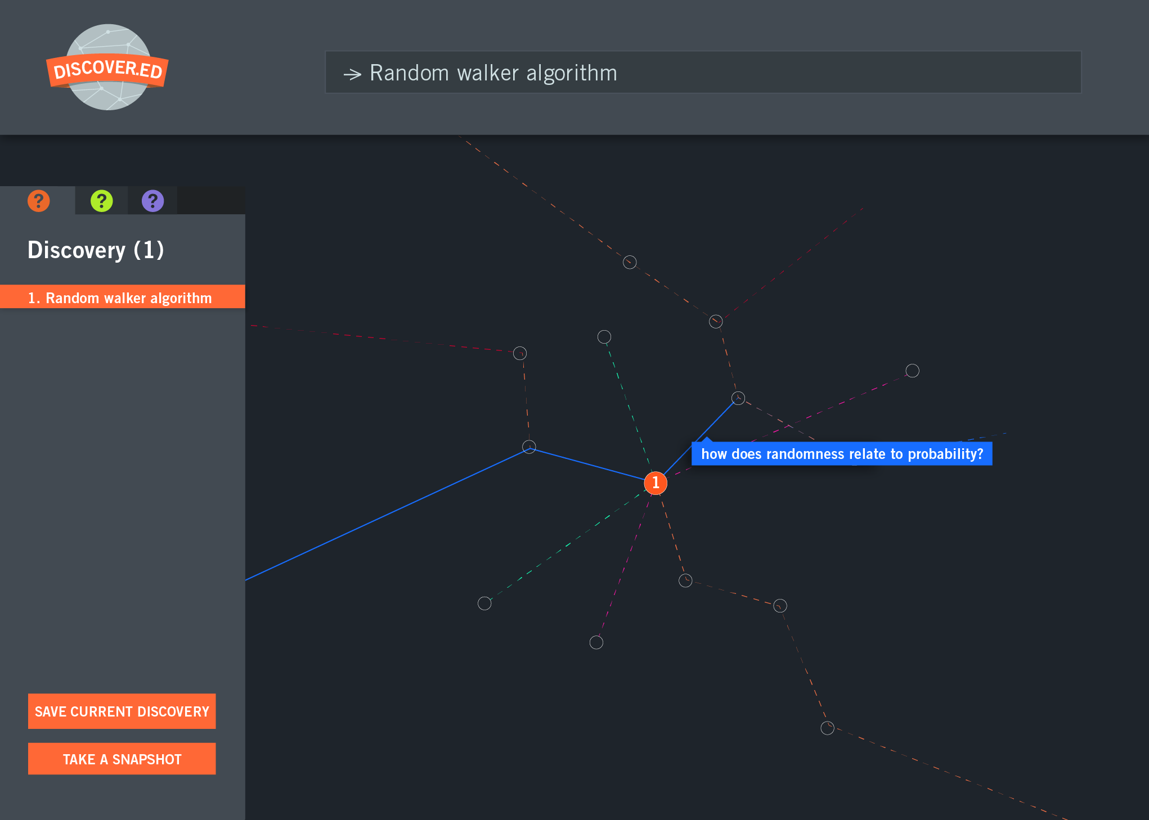Click the search field with Random walker algorithm

click(703, 73)
